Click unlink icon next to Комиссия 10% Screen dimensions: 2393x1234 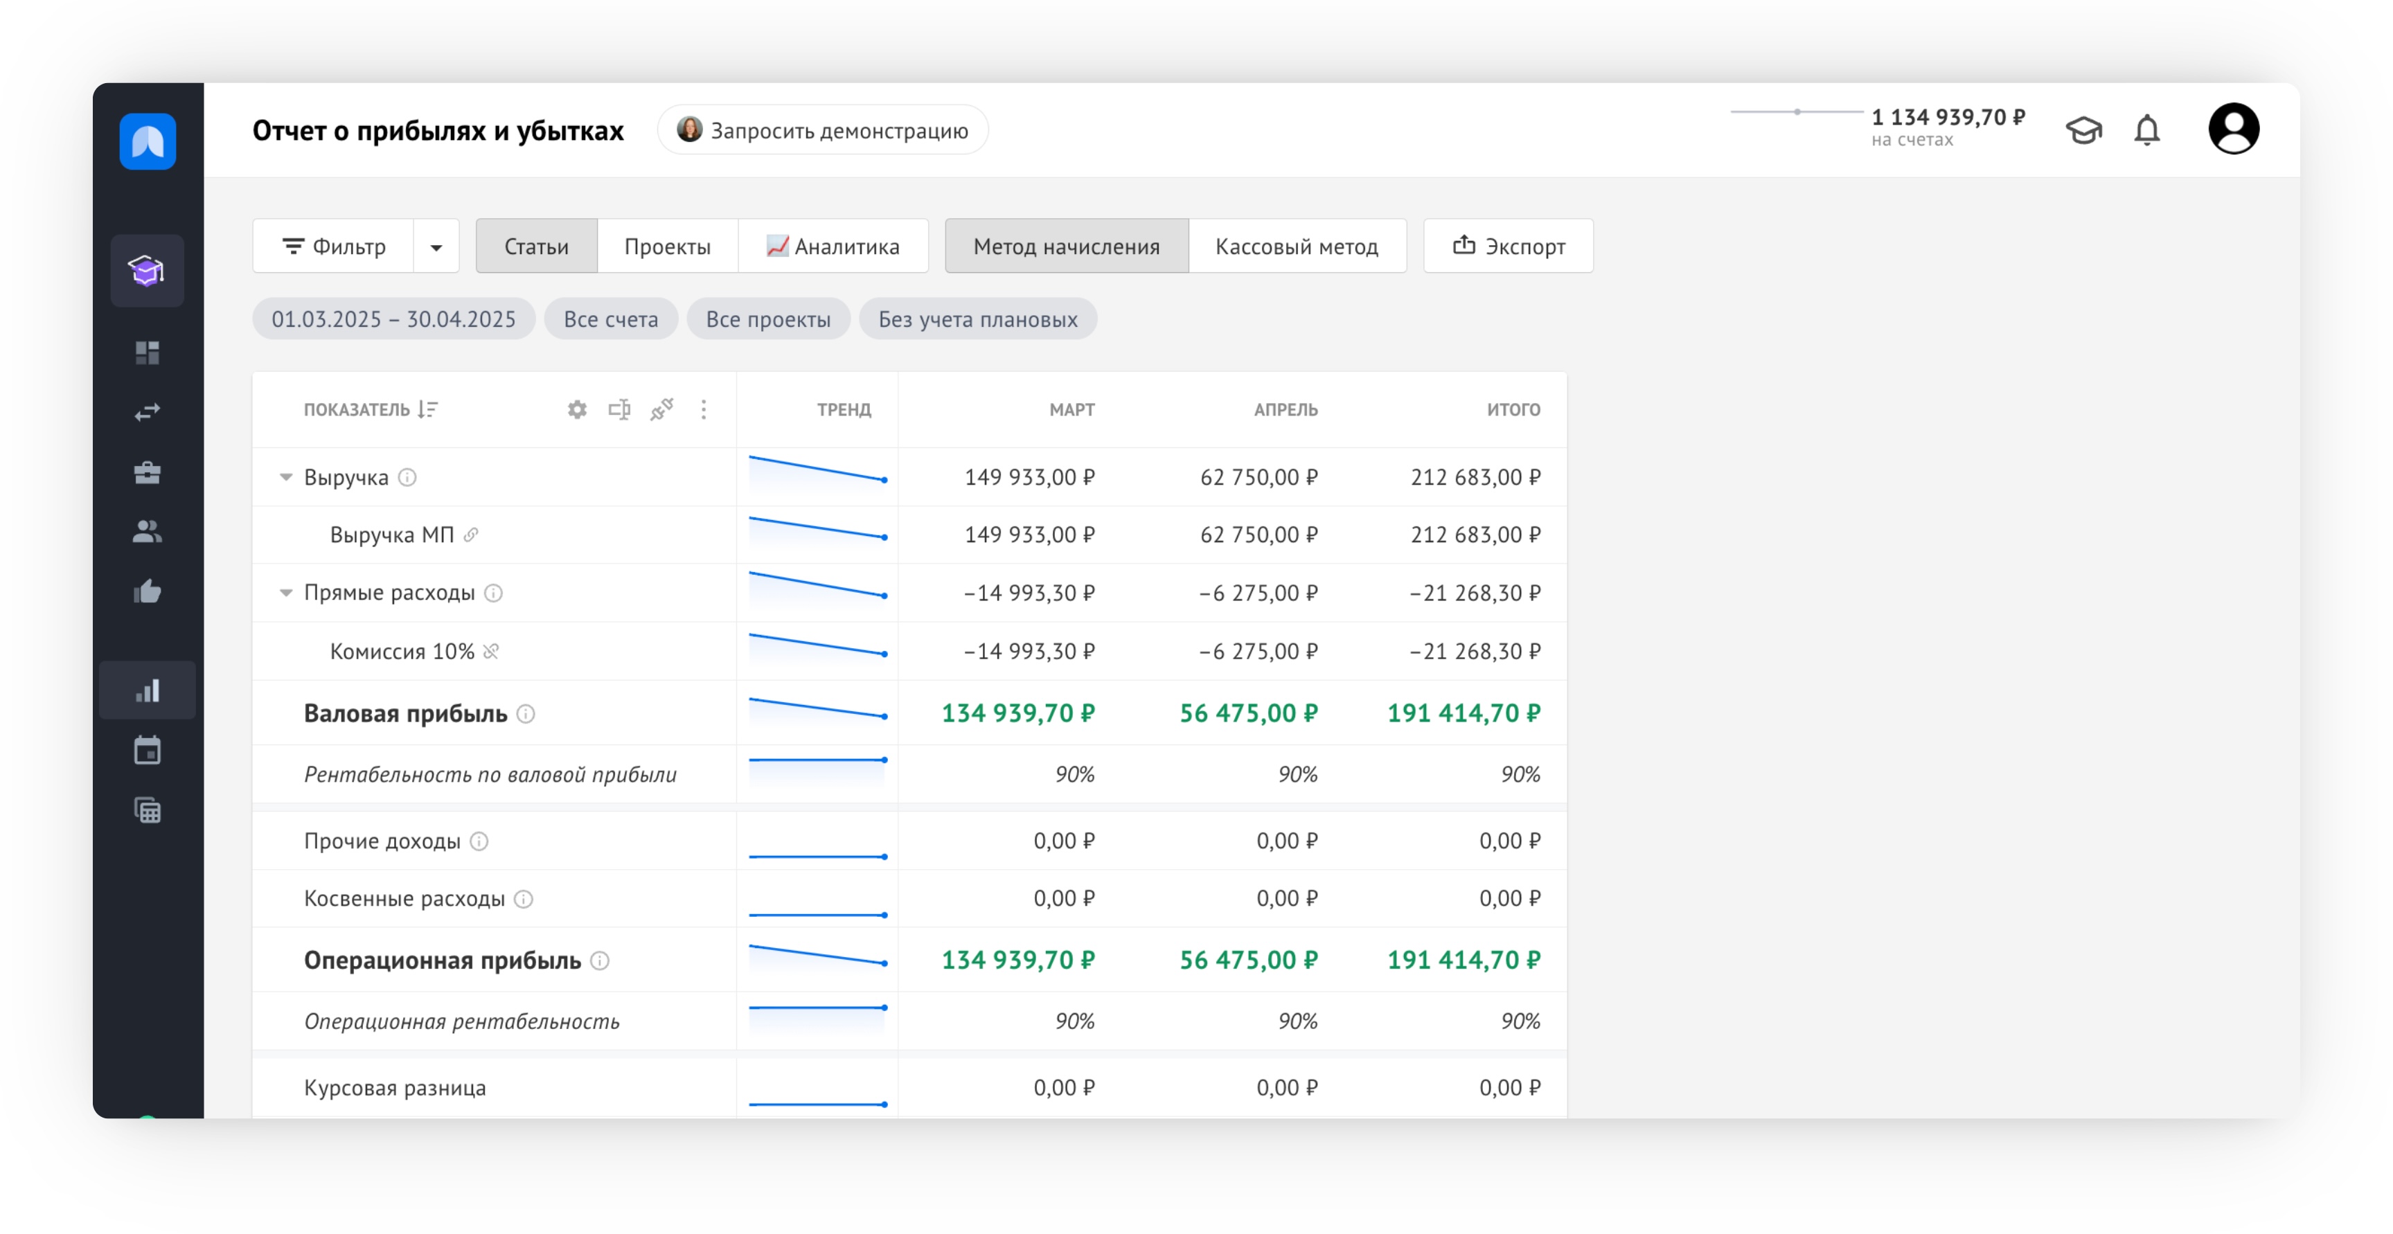[x=492, y=652]
